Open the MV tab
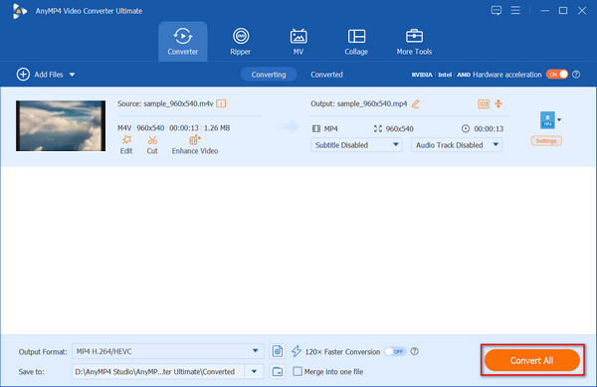Image resolution: width=597 pixels, height=387 pixels. point(298,42)
